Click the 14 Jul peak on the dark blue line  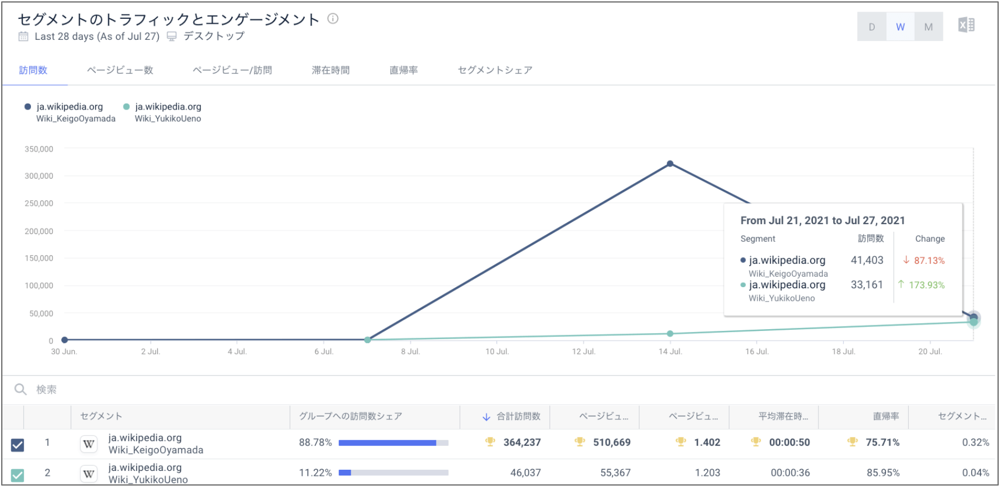[x=670, y=164]
